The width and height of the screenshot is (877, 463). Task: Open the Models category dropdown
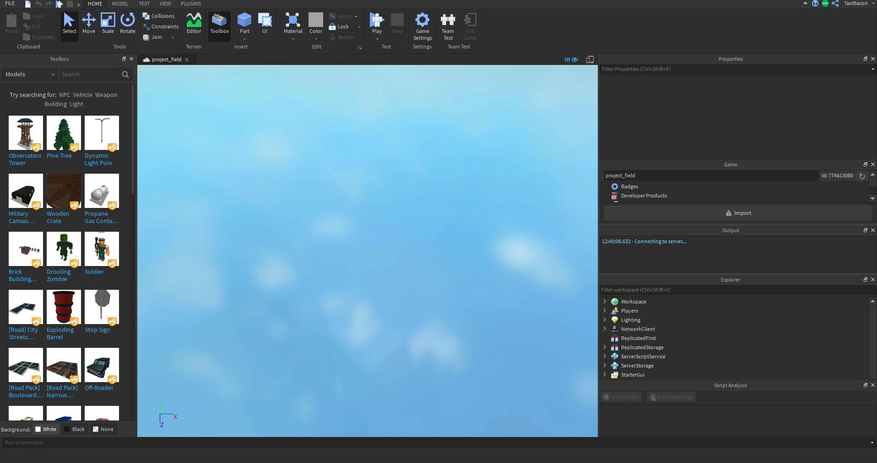30,74
